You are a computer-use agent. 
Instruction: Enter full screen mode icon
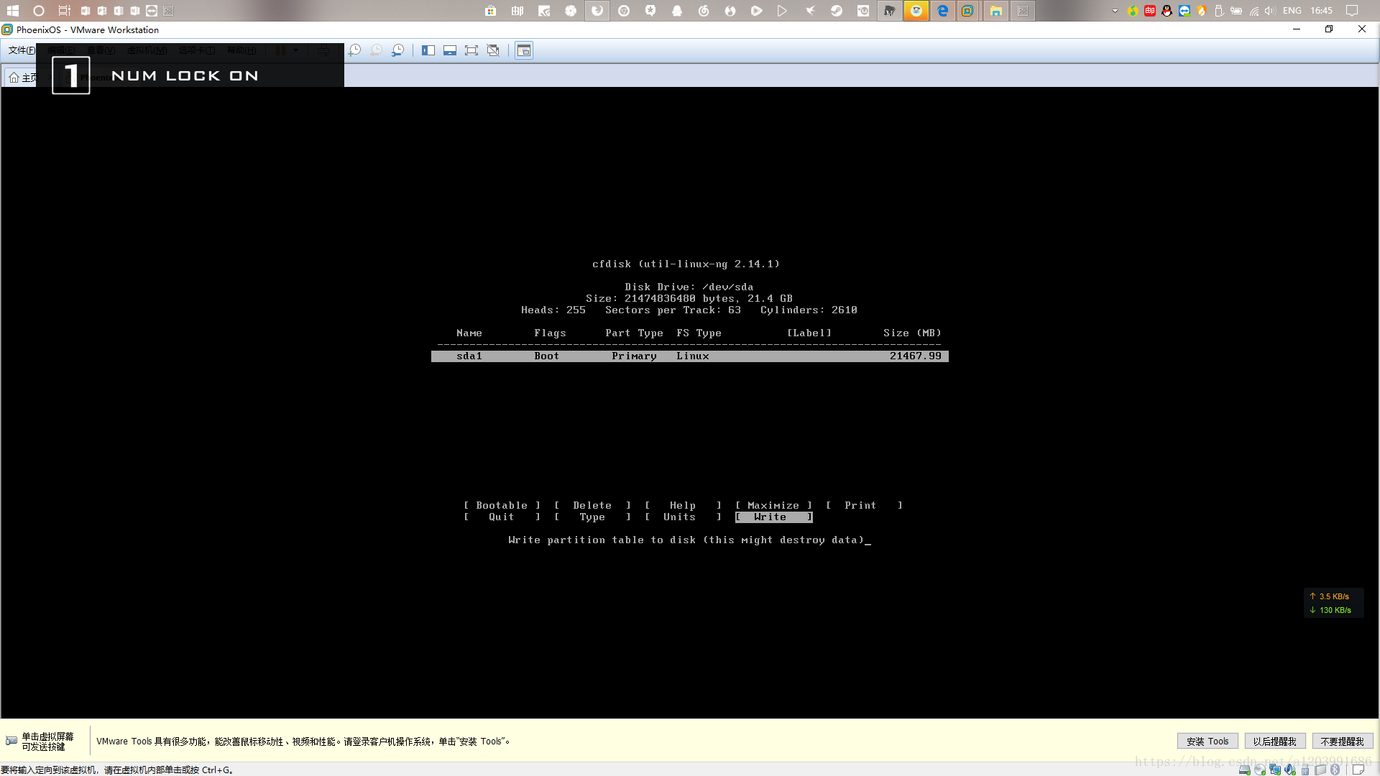pyautogui.click(x=471, y=50)
